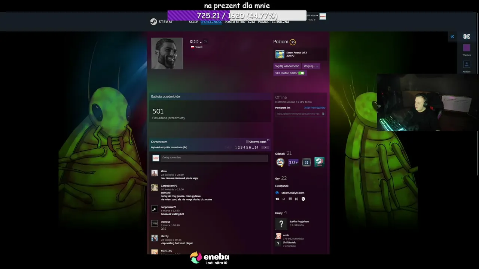This screenshot has height=269, width=479.
Task: Open the Steam 2024 badge
Action: click(x=319, y=162)
